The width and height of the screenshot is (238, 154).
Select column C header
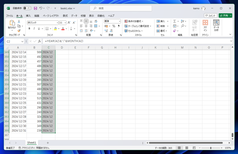(x=49, y=48)
